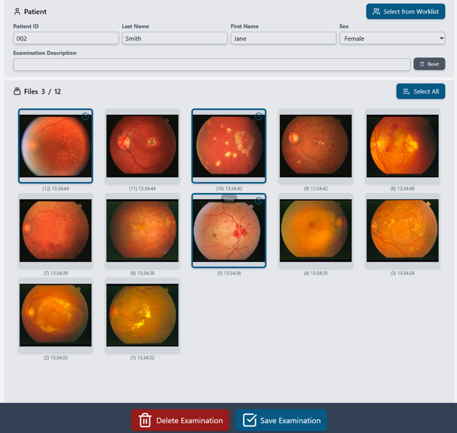Uncheck the selection mark on image 10

[x=259, y=116]
